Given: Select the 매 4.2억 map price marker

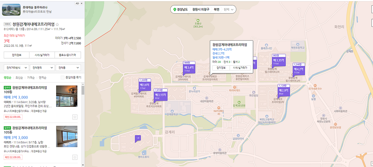Looking at the screenshot, I should [299, 69].
